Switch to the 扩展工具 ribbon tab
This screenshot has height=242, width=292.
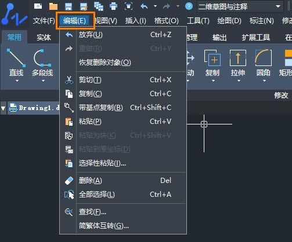coord(256,37)
